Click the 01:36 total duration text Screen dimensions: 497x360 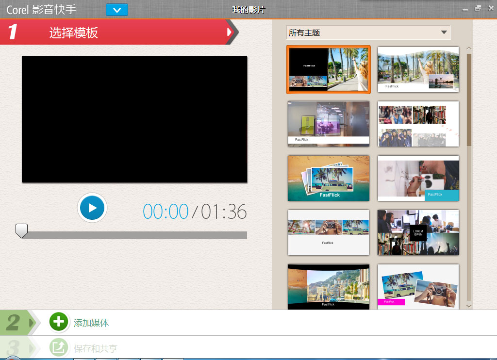coord(224,212)
